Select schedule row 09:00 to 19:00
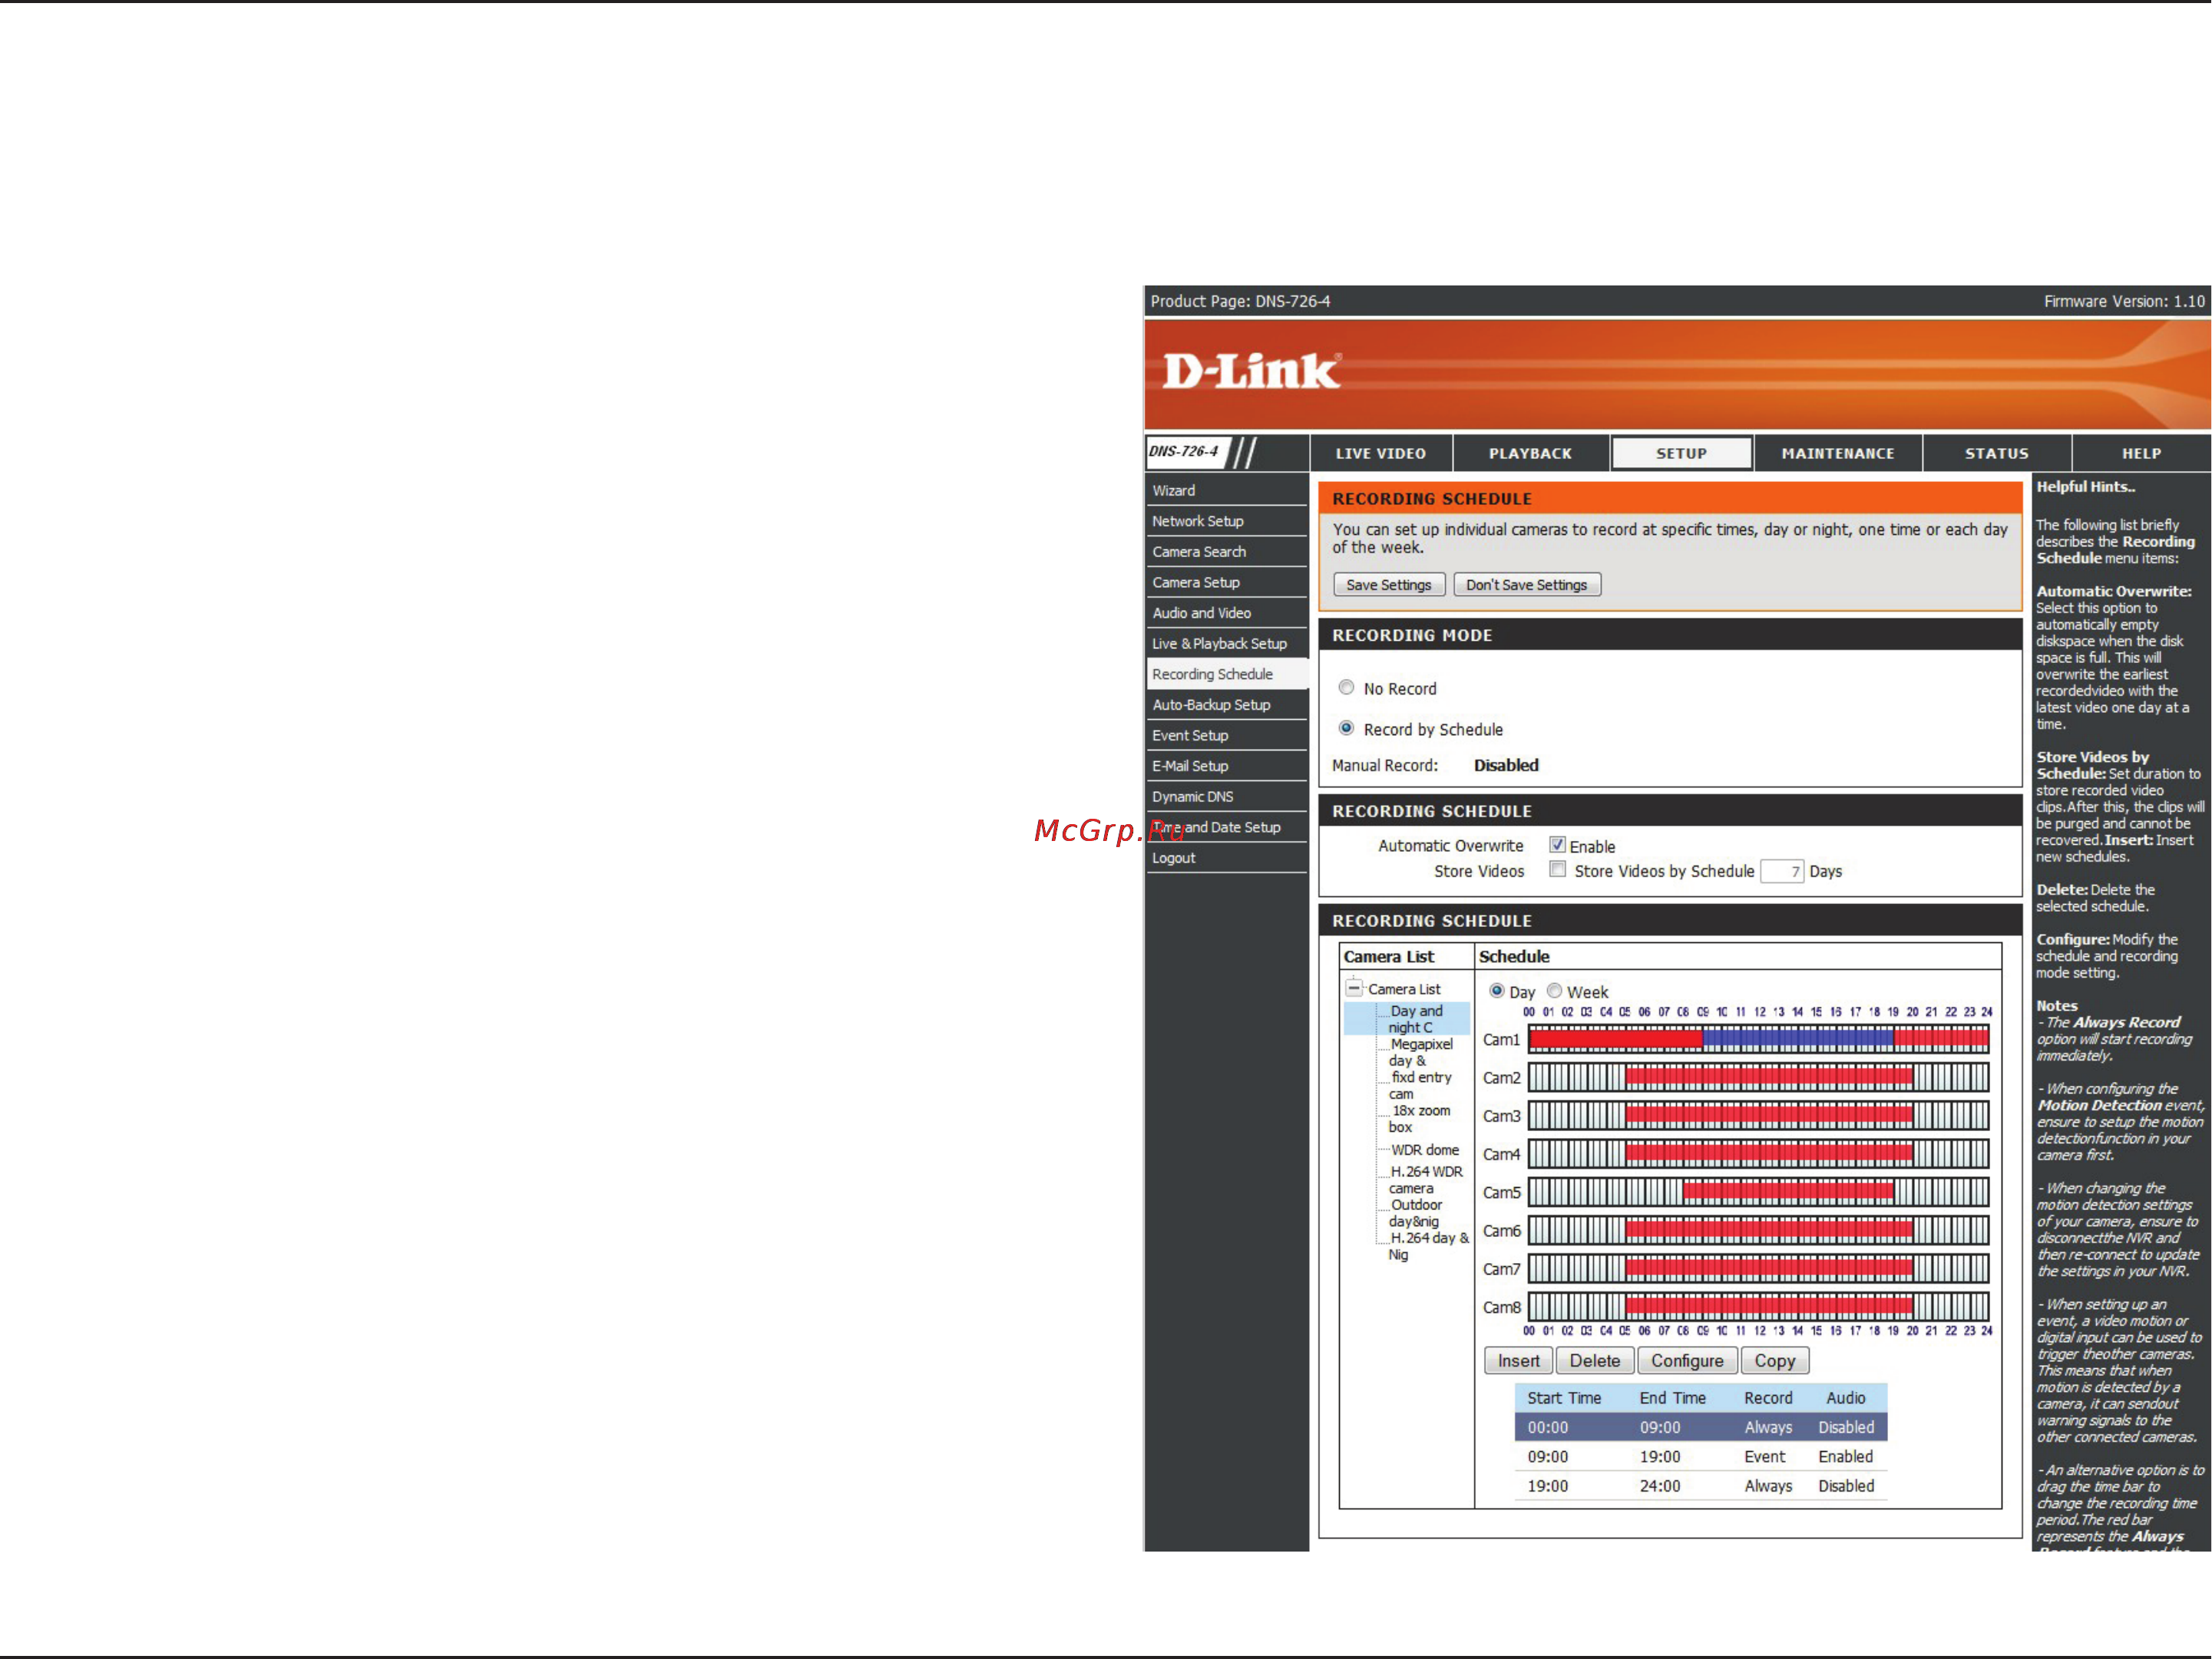The height and width of the screenshot is (1659, 2212). (1700, 1457)
